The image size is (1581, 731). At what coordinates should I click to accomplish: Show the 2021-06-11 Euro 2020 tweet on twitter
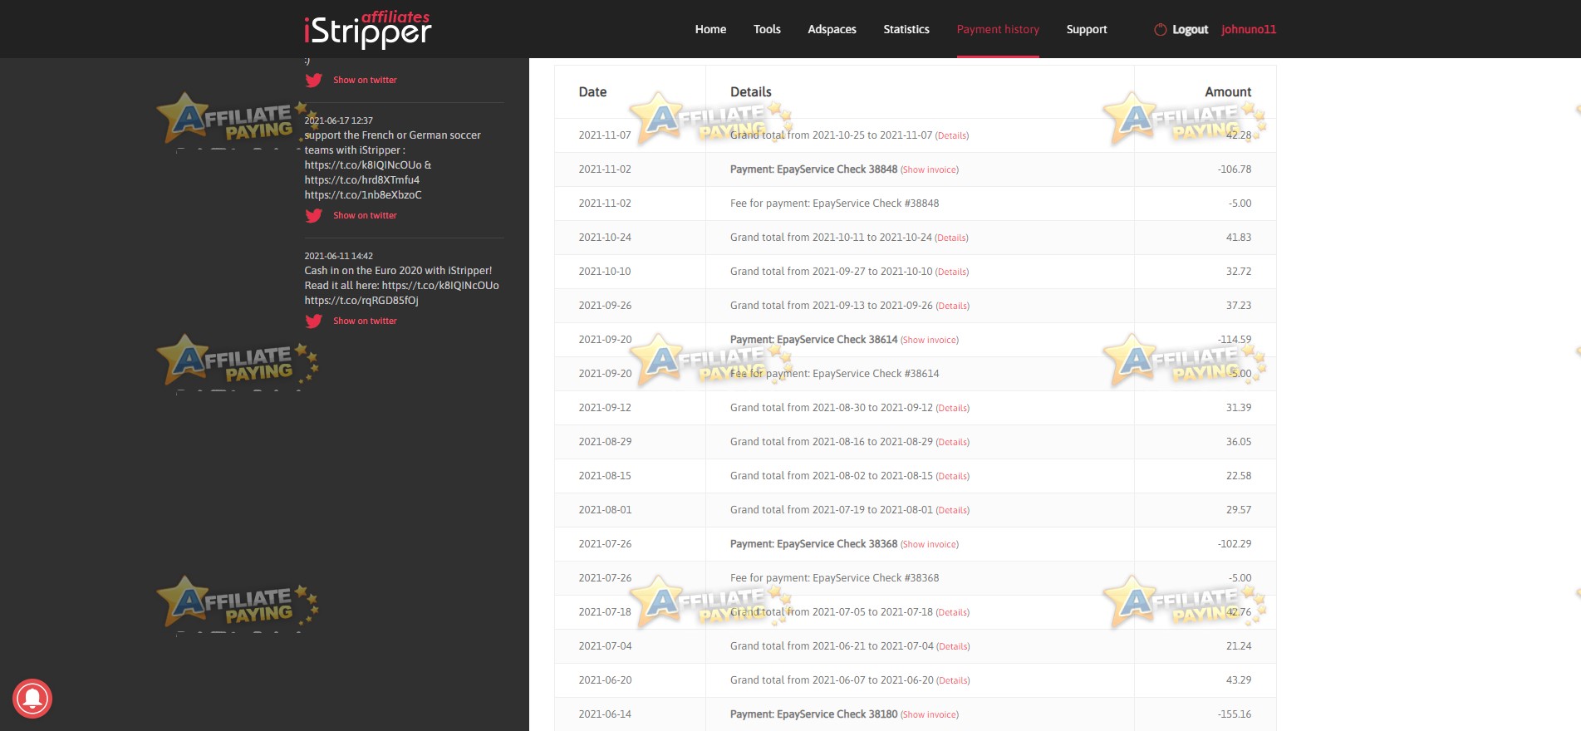point(365,321)
